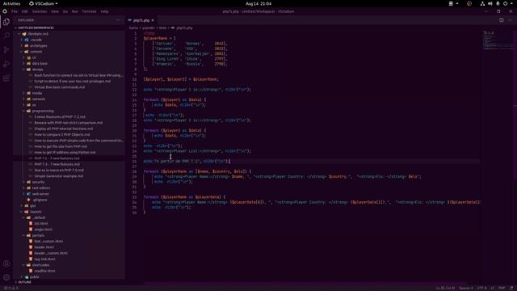Click the line and column indicator in the status bar
The width and height of the screenshot is (517, 291).
point(445,288)
